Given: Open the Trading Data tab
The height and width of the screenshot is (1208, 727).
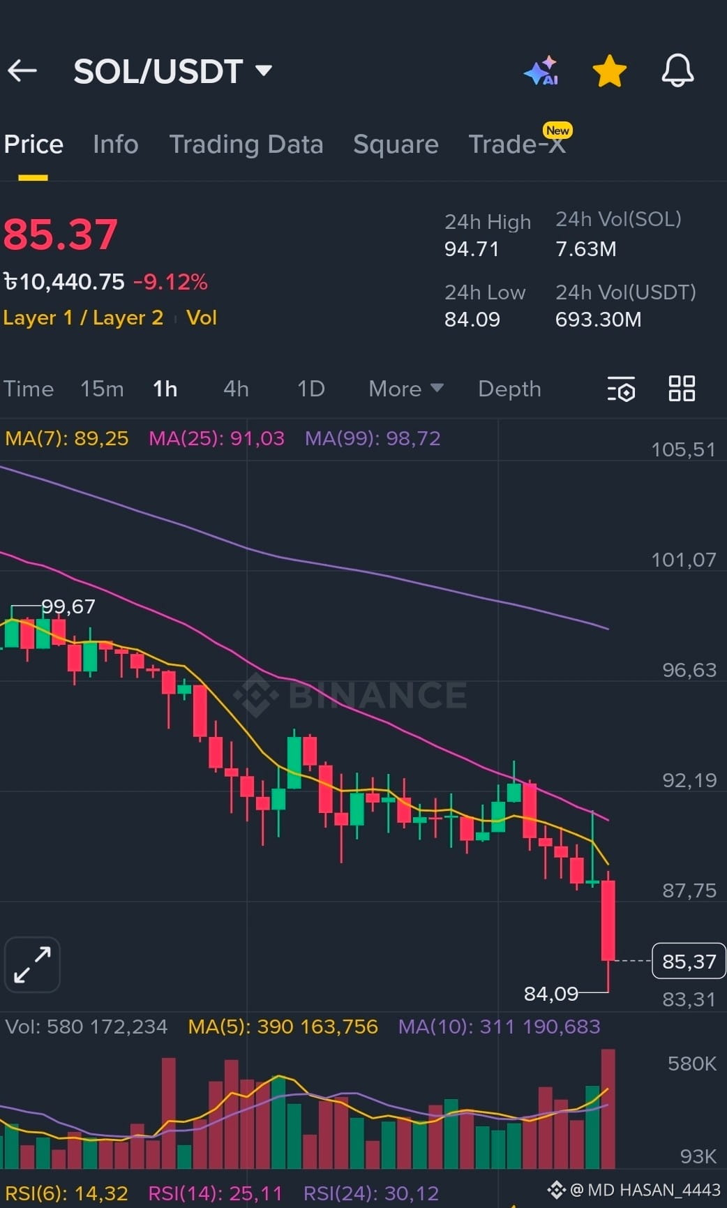Looking at the screenshot, I should tap(246, 144).
